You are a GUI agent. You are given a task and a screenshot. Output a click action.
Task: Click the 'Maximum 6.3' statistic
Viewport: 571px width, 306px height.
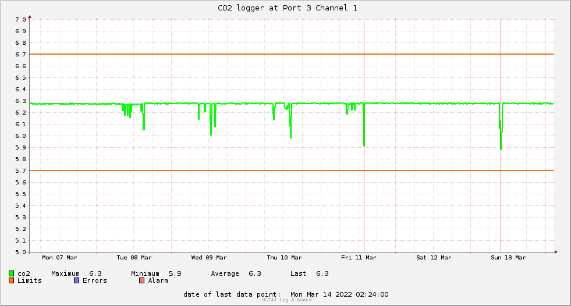(x=76, y=273)
